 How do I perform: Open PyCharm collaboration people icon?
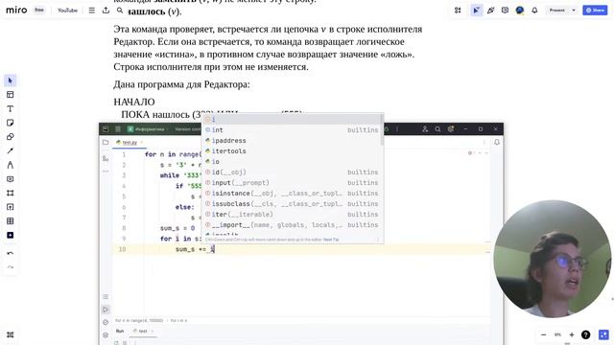pyautogui.click(x=425, y=129)
